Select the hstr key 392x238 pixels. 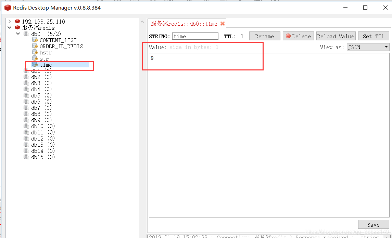click(46, 52)
